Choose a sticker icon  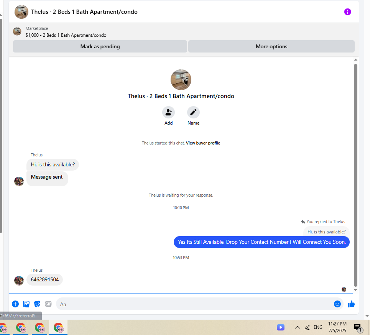click(37, 304)
